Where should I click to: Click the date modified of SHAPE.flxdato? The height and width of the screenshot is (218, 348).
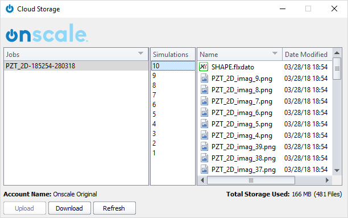[x=306, y=67]
